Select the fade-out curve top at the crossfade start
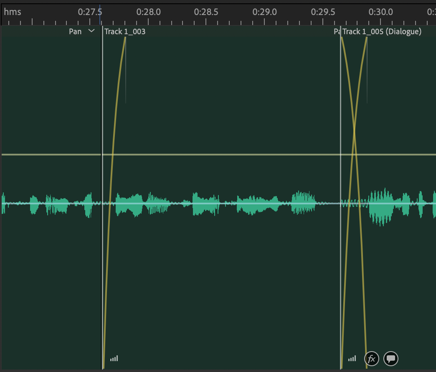The image size is (436, 372). 342,38
